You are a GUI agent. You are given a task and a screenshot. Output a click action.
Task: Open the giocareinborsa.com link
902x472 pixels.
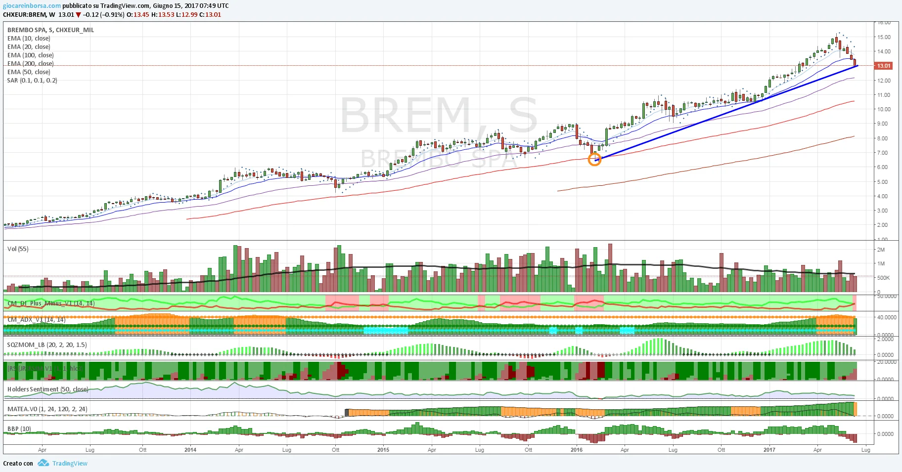tap(32, 6)
